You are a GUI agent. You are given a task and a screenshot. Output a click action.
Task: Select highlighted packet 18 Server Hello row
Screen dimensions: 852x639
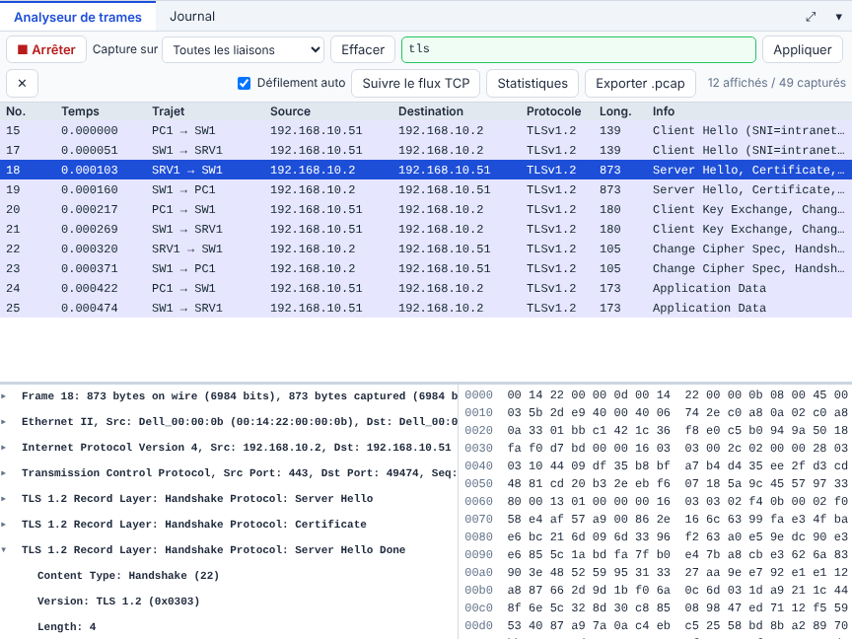click(426, 170)
